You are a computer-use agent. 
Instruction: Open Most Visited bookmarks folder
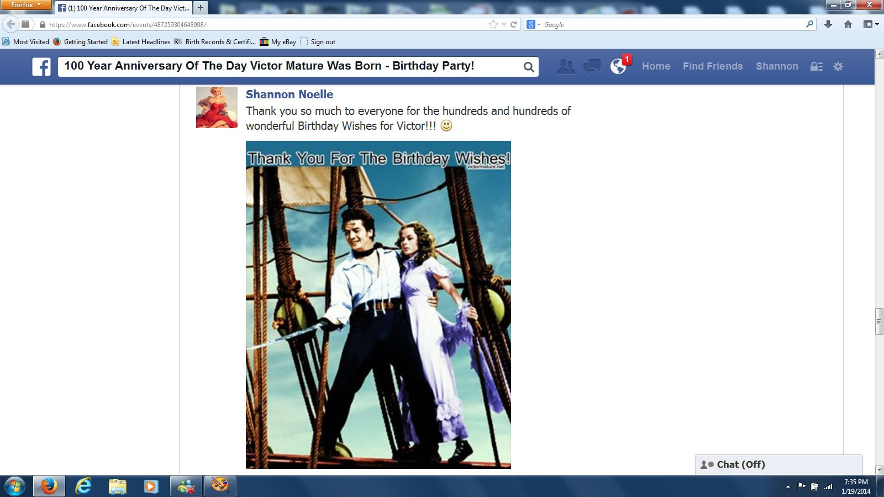[25, 41]
